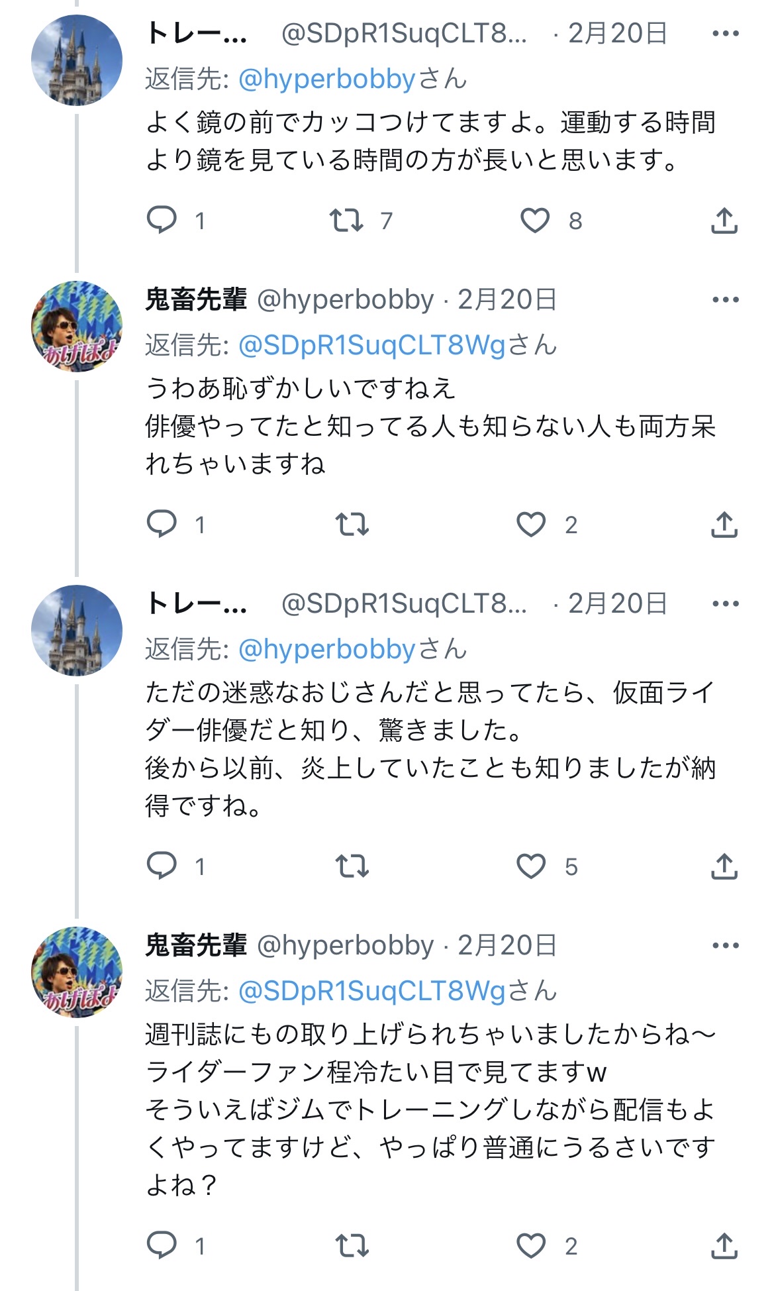Retweet the second tweet by 鬼畜先輩
774x1291 pixels.
[352, 525]
